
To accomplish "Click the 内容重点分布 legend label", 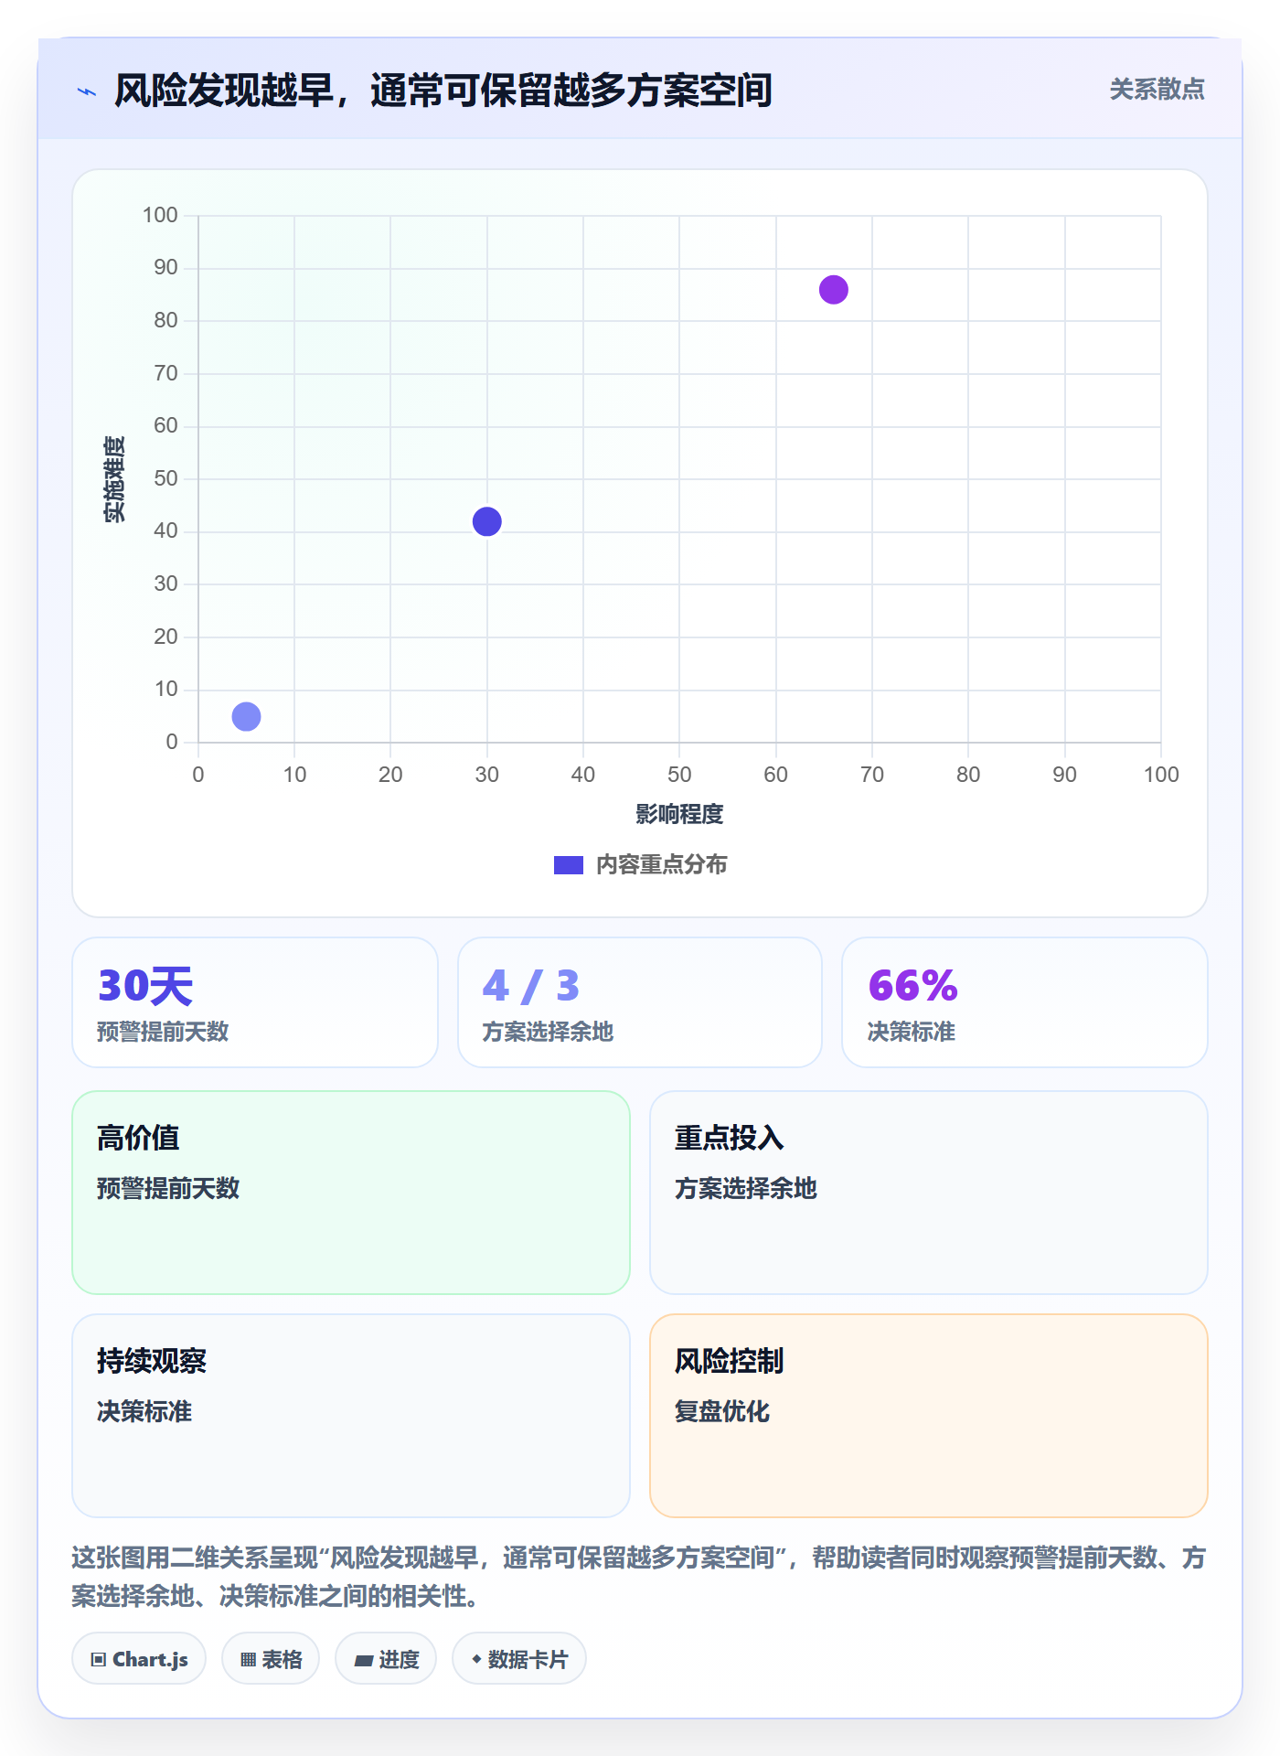I will click(661, 865).
